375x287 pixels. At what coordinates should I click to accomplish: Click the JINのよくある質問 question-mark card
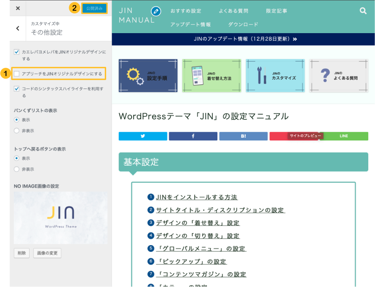[339, 75]
